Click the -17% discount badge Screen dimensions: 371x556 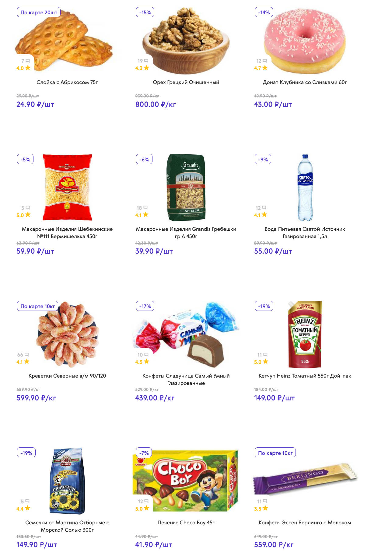145,306
